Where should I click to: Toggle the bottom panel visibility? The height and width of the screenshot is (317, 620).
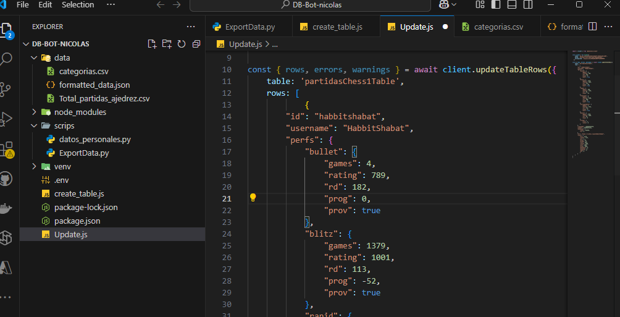(x=511, y=4)
